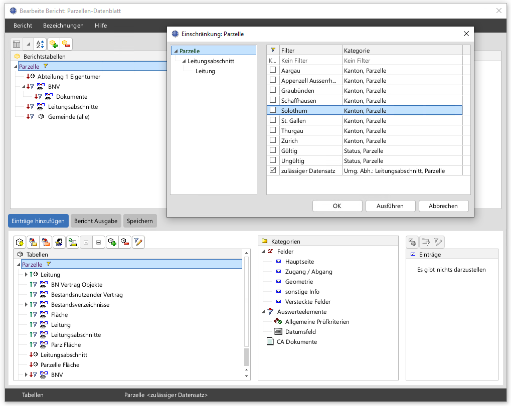This screenshot has width=511, height=406.
Task: Enable the Schaffhausen filter checkbox
Action: (x=273, y=100)
